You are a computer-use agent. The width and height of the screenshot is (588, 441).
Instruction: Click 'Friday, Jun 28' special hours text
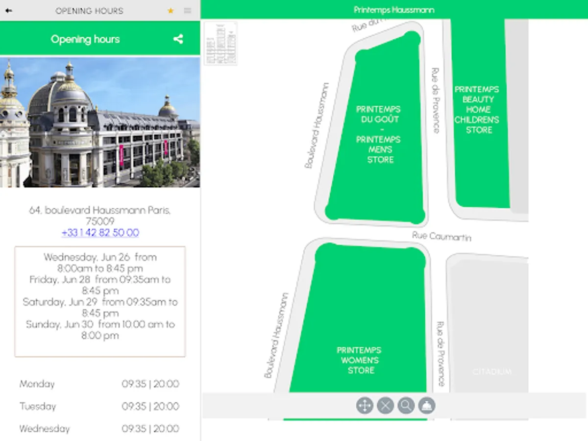(x=100, y=285)
